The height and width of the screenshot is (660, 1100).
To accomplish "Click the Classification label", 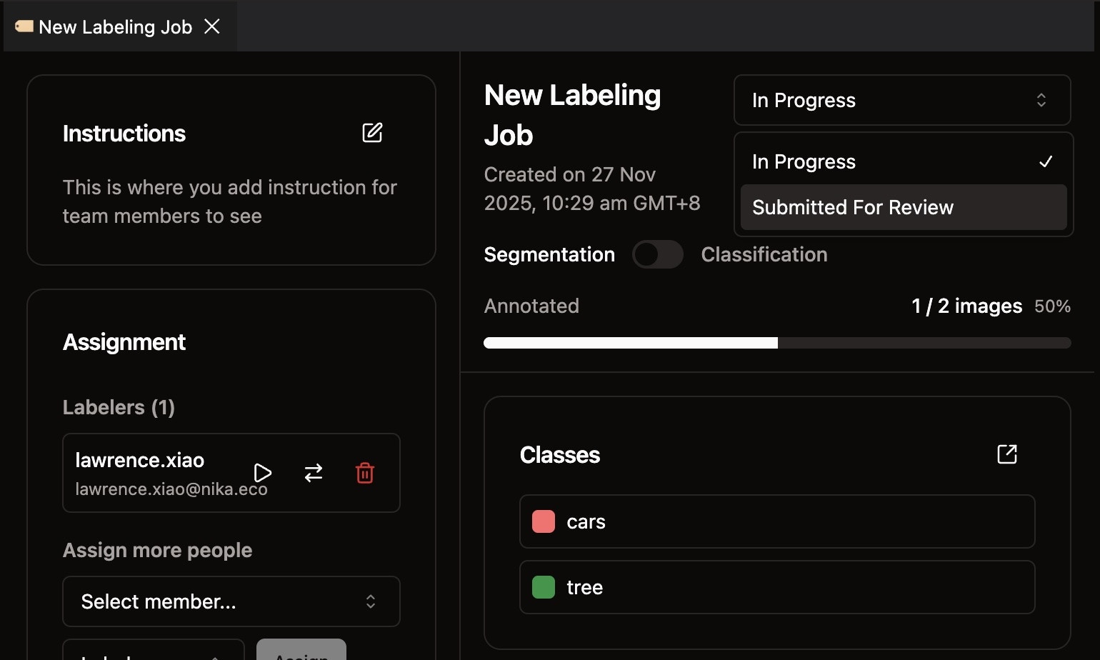I will click(764, 254).
